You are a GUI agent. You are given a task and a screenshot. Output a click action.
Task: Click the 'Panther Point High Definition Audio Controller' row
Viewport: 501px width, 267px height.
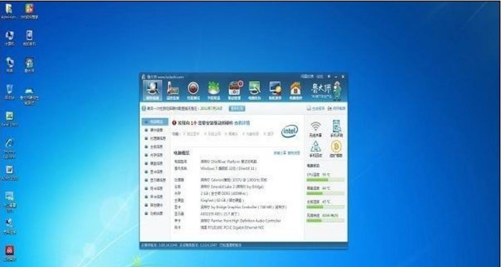tap(241, 220)
